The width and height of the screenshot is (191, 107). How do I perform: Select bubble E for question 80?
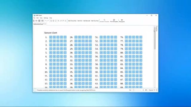tap(141, 53)
